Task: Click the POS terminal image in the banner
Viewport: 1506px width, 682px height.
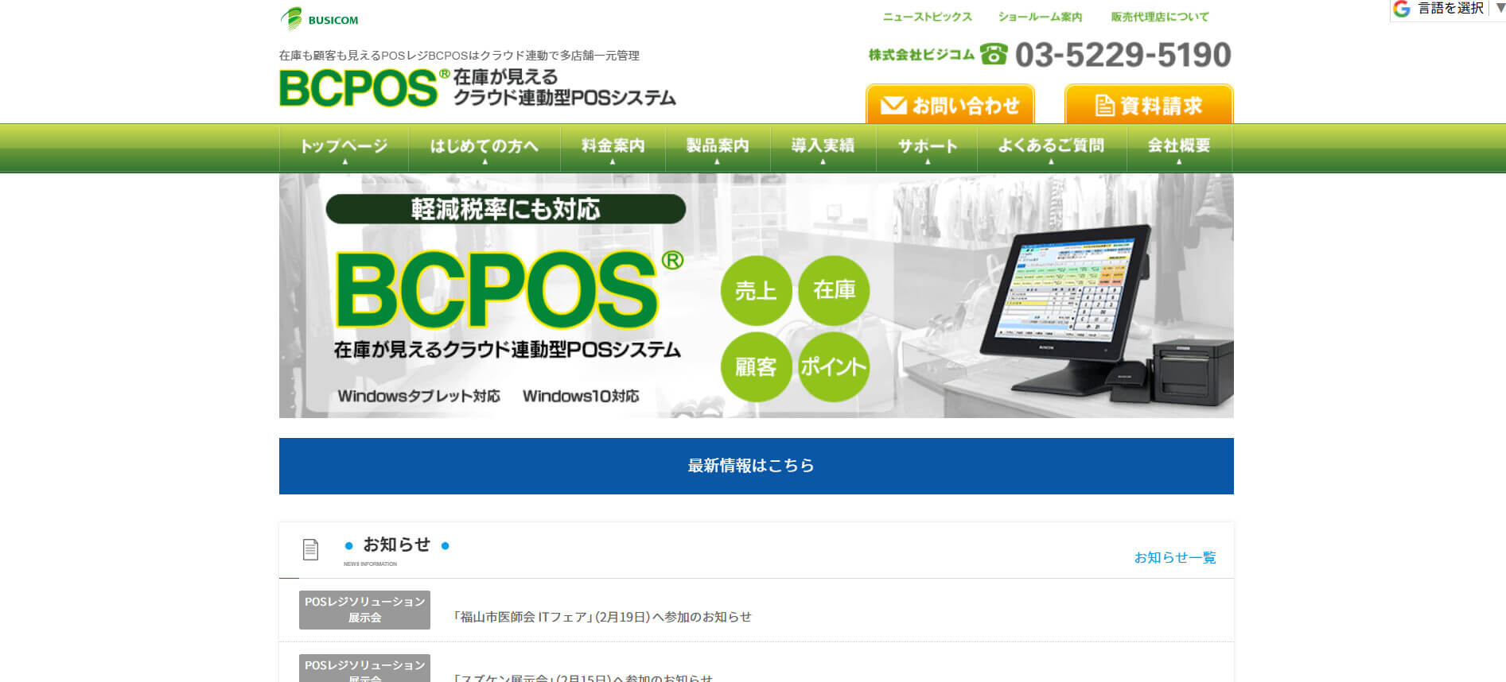Action: pos(1106,316)
